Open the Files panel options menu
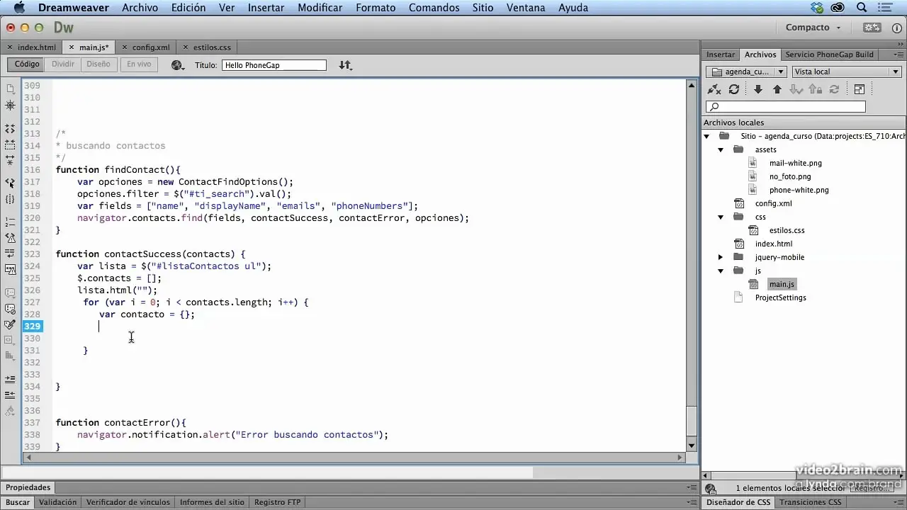Screen dimensions: 907x510 click(897, 55)
